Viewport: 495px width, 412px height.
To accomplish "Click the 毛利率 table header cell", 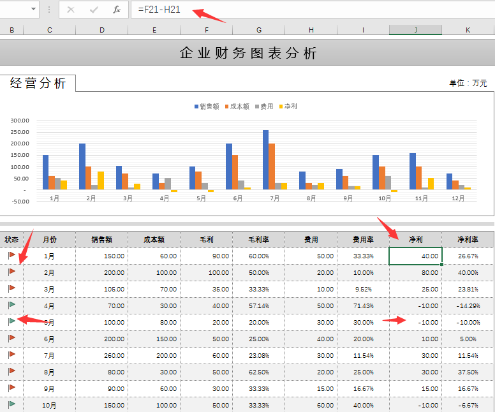I will click(258, 240).
